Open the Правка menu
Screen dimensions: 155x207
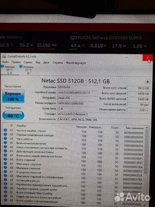16,62
